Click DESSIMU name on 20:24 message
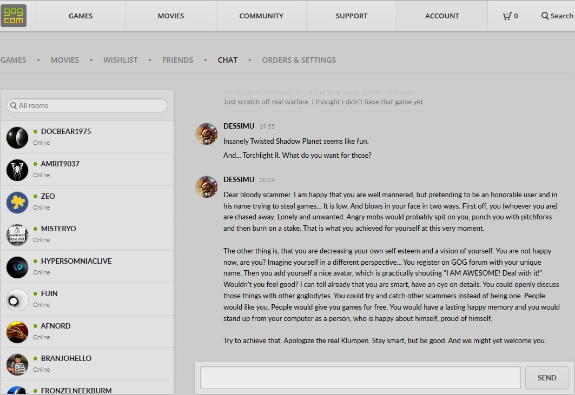This screenshot has width=575, height=395. coord(239,179)
